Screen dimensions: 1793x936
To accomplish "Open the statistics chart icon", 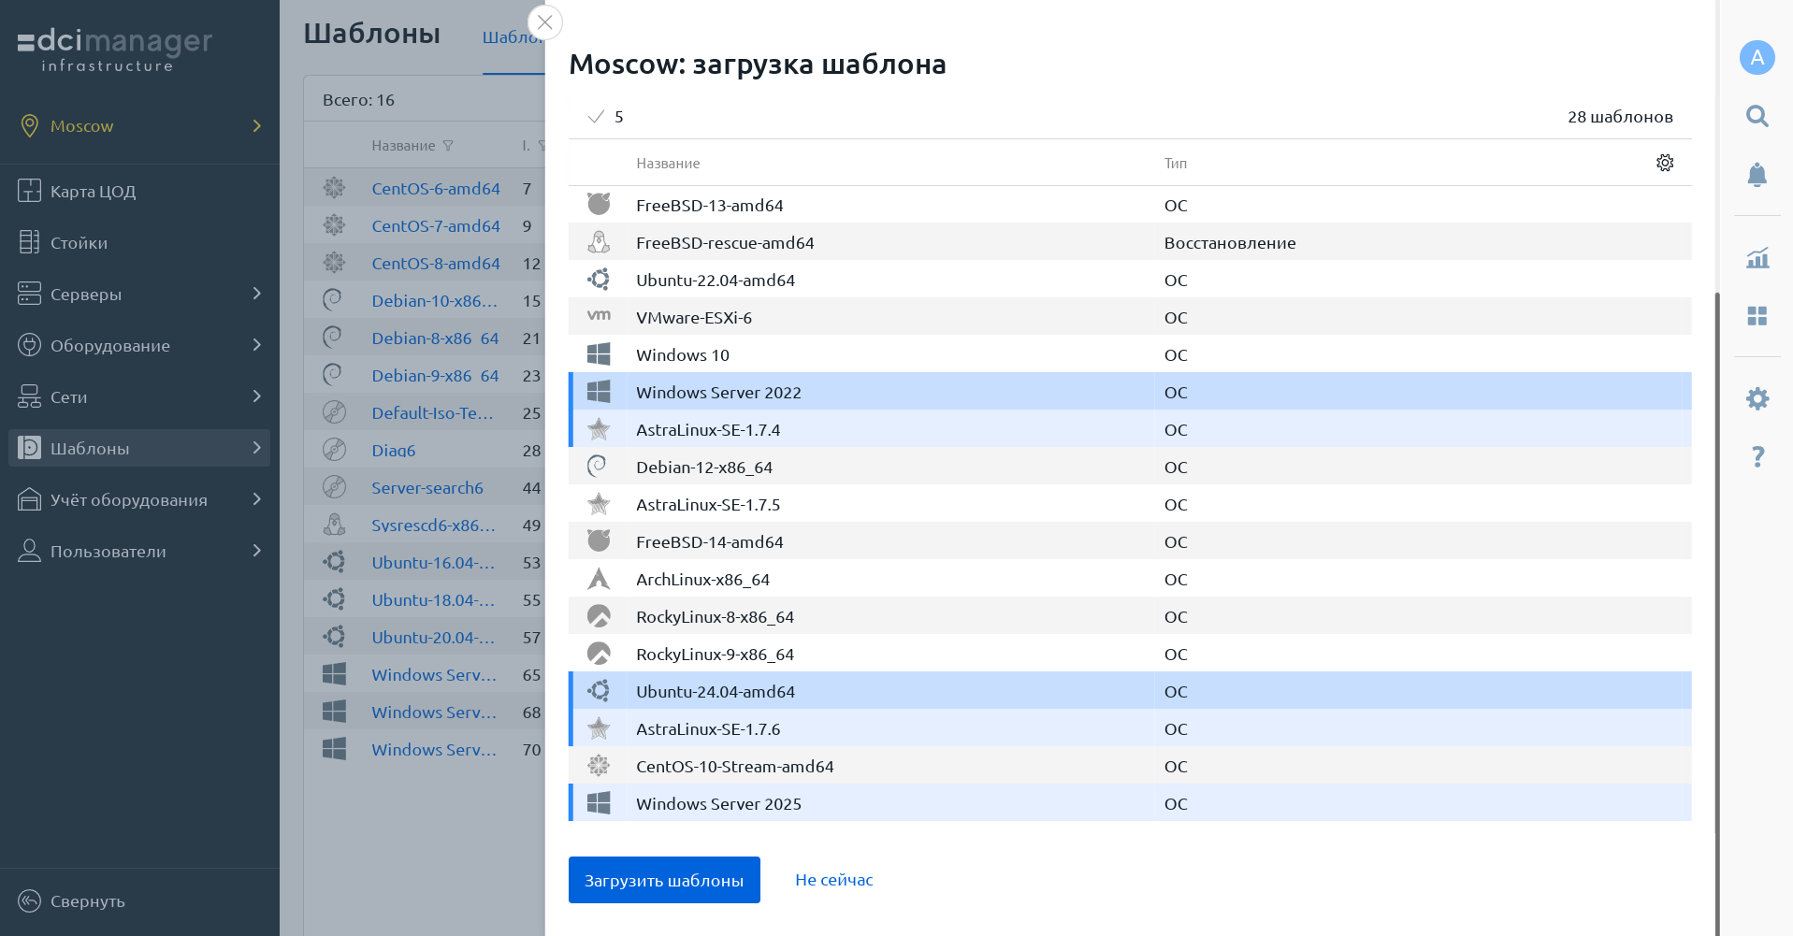I will [1757, 258].
